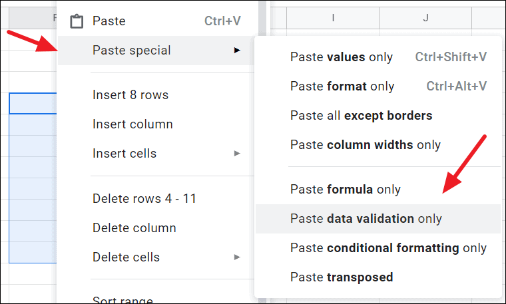Choose Insert 8 rows
506x304 pixels.
130,95
